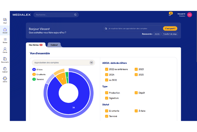Uncheck the Terminé status checkbox
The width and height of the screenshot is (197, 132).
(x=106, y=116)
